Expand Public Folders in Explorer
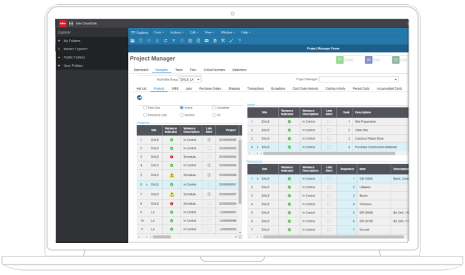 click(59, 57)
